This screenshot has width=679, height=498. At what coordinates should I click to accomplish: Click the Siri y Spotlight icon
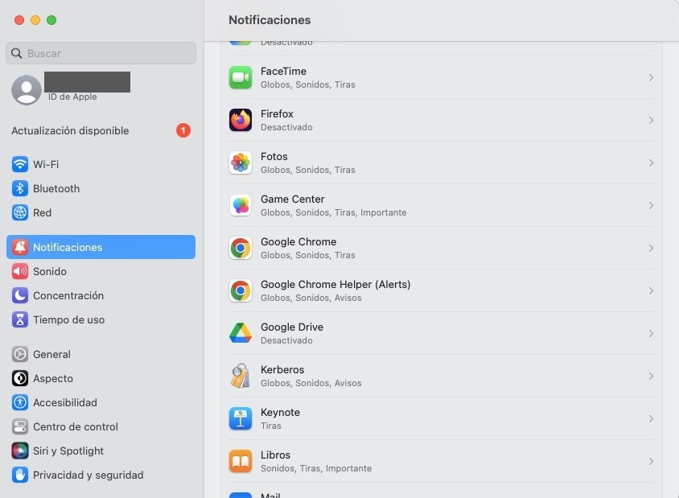[x=20, y=451]
